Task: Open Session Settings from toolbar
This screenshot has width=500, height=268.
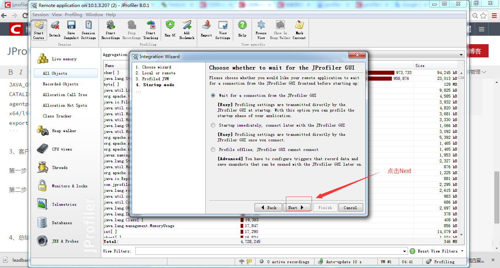Action: pos(88,30)
